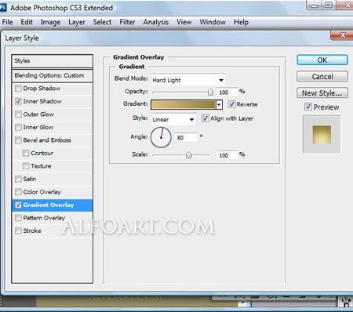Tick the Bevel and Emboss checkbox
Screen dimensions: 353x312
[18, 140]
